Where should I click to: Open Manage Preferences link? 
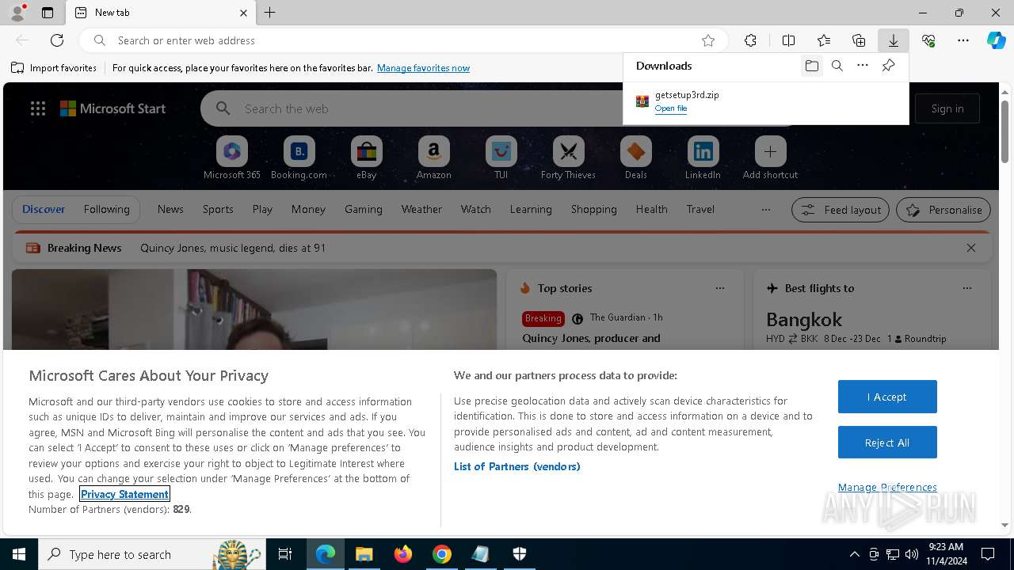(x=887, y=487)
